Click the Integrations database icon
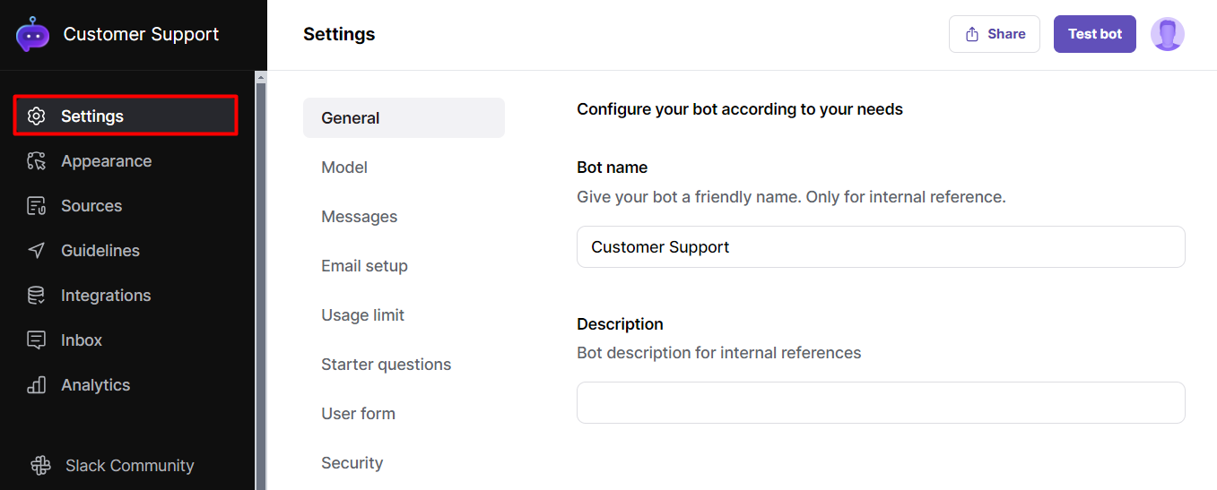1217x490 pixels. 37,296
